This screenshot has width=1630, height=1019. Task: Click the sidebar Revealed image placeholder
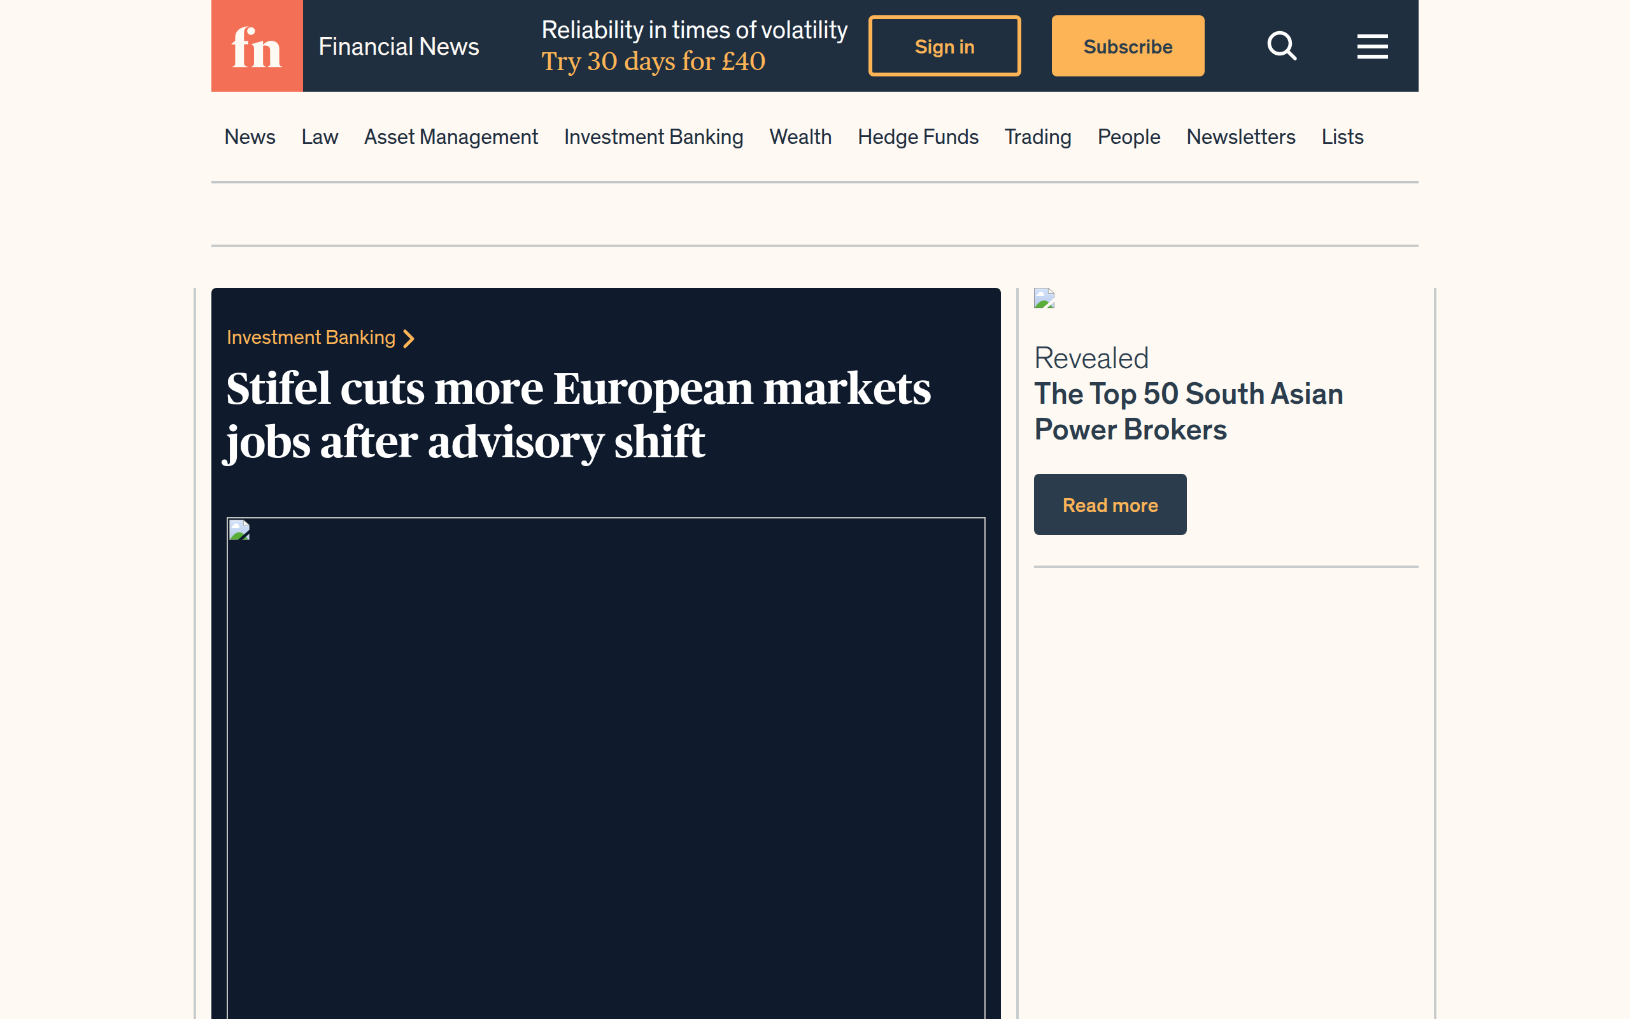(1044, 299)
